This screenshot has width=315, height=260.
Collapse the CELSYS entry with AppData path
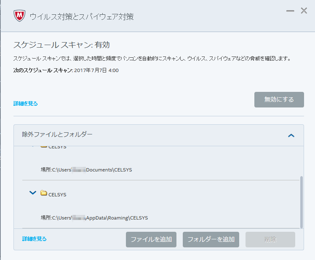pyautogui.click(x=33, y=193)
